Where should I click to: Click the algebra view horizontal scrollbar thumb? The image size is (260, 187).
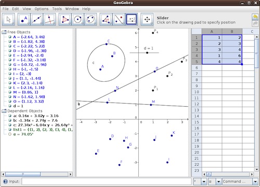[x=23, y=174]
